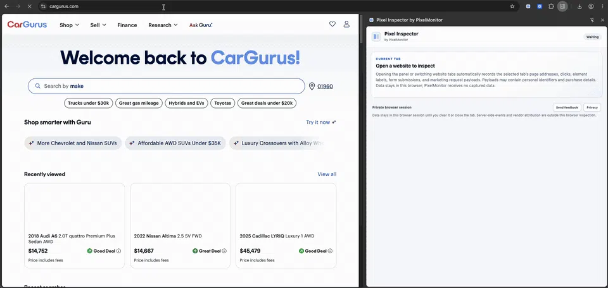Click the Waiting status badge
This screenshot has width=608, height=288.
593,37
